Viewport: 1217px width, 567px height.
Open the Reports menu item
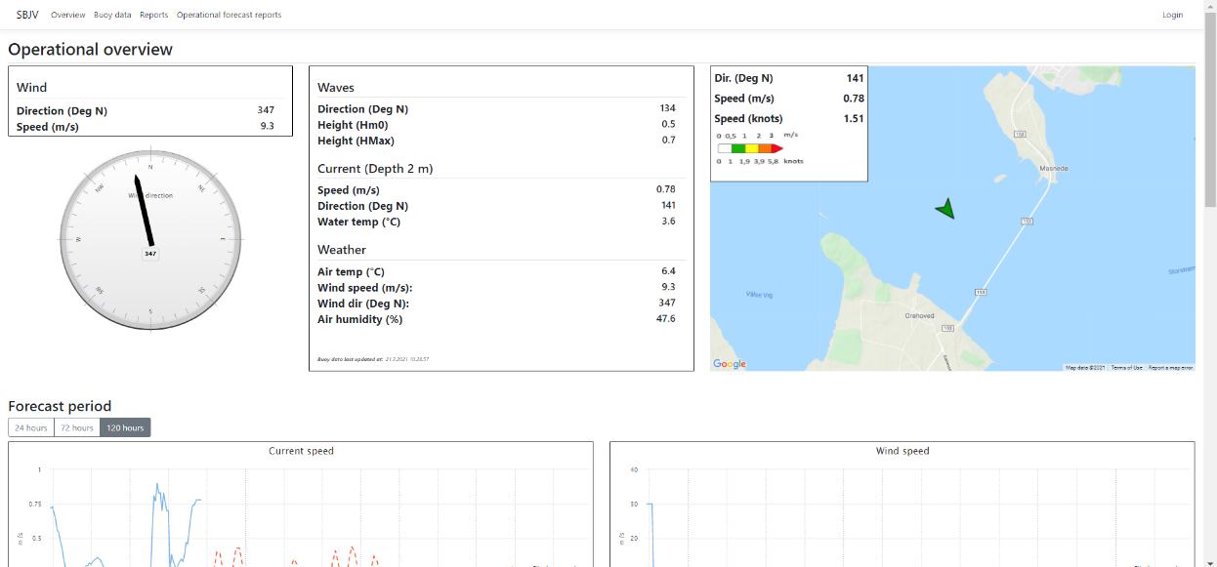click(x=153, y=15)
